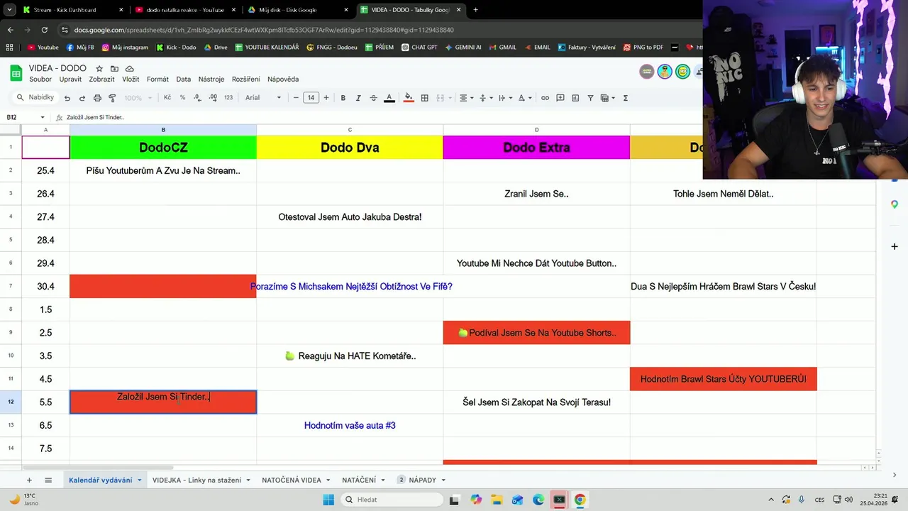Switch to NATOČENÁ VIDEA sheet tab

(x=291, y=480)
